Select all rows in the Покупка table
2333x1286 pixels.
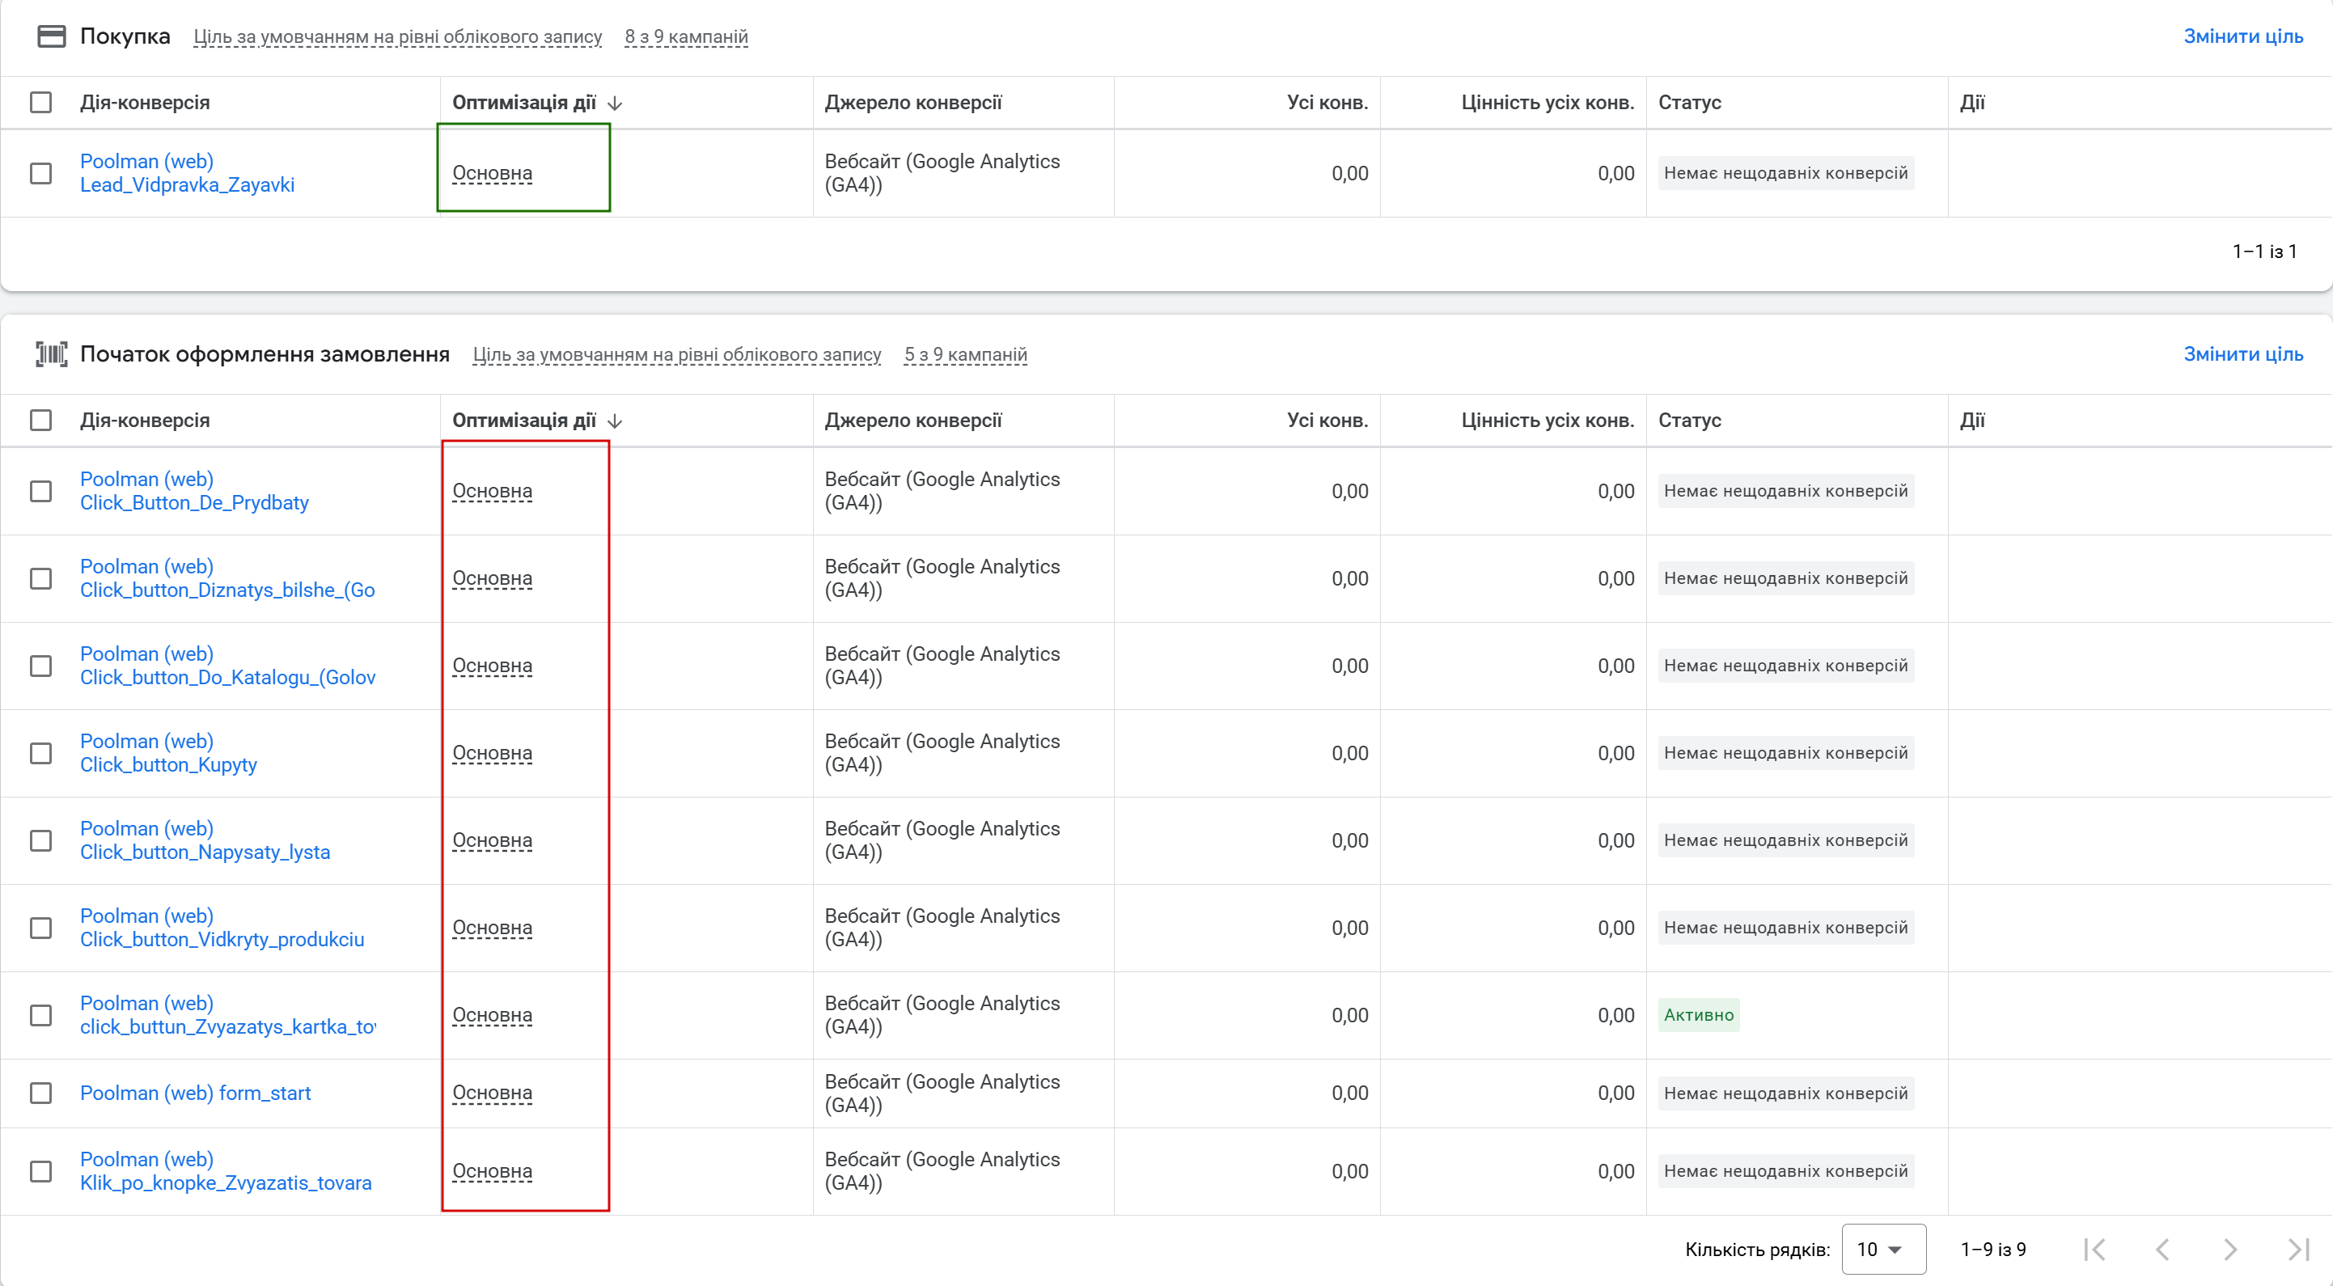(x=40, y=103)
